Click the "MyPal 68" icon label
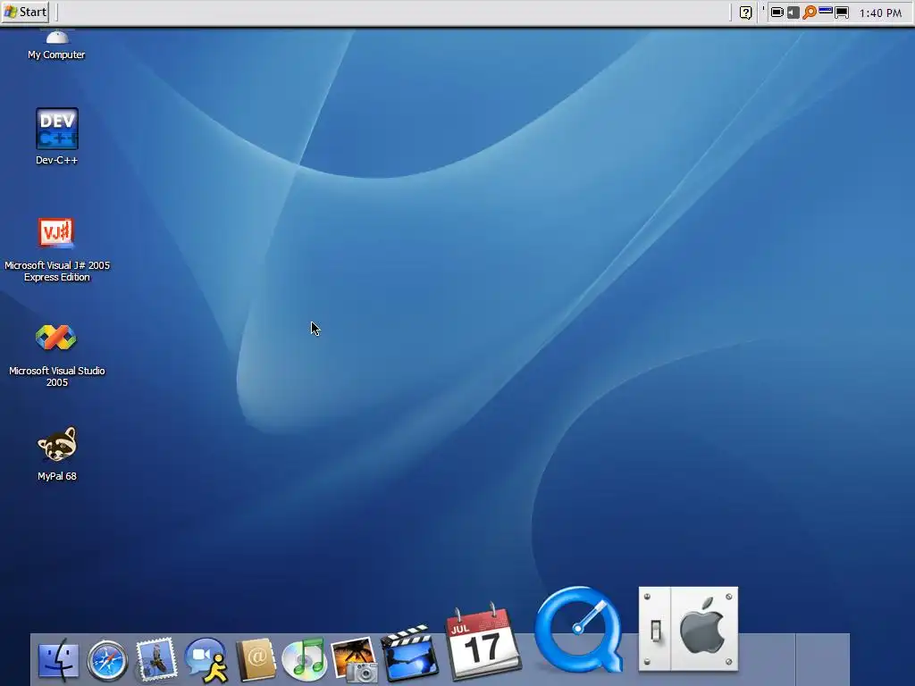Screen dimensions: 915x686 [x=57, y=476]
